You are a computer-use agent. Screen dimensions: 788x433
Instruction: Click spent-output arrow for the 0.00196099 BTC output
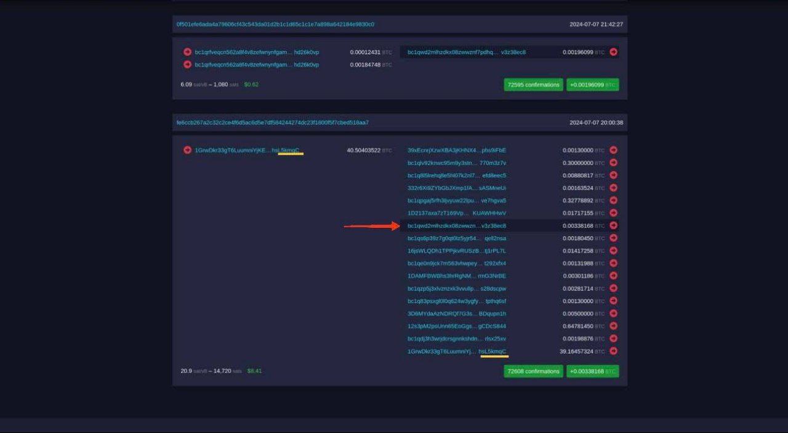tap(613, 52)
